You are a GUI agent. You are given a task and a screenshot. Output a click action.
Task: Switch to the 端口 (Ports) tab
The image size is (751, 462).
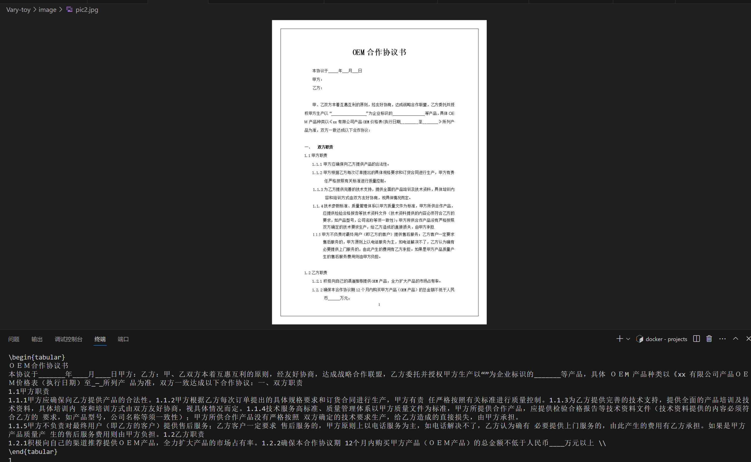(123, 339)
